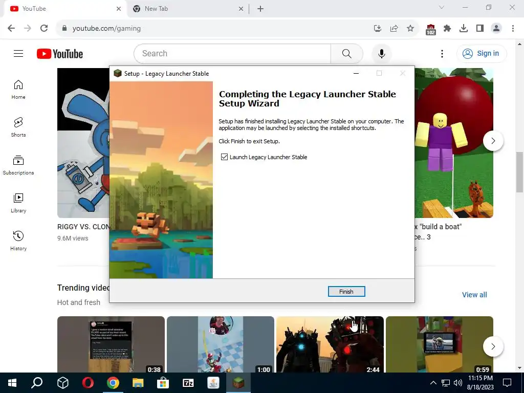Open the 0:59 trending video thumbnail
The image size is (524, 393).
[x=440, y=344]
